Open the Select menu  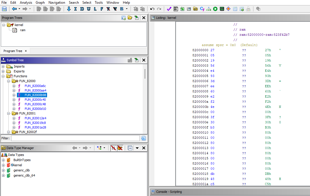tap(87, 3)
